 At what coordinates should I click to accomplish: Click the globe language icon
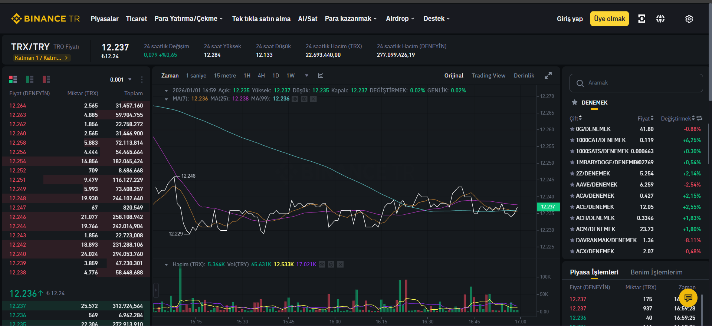660,19
